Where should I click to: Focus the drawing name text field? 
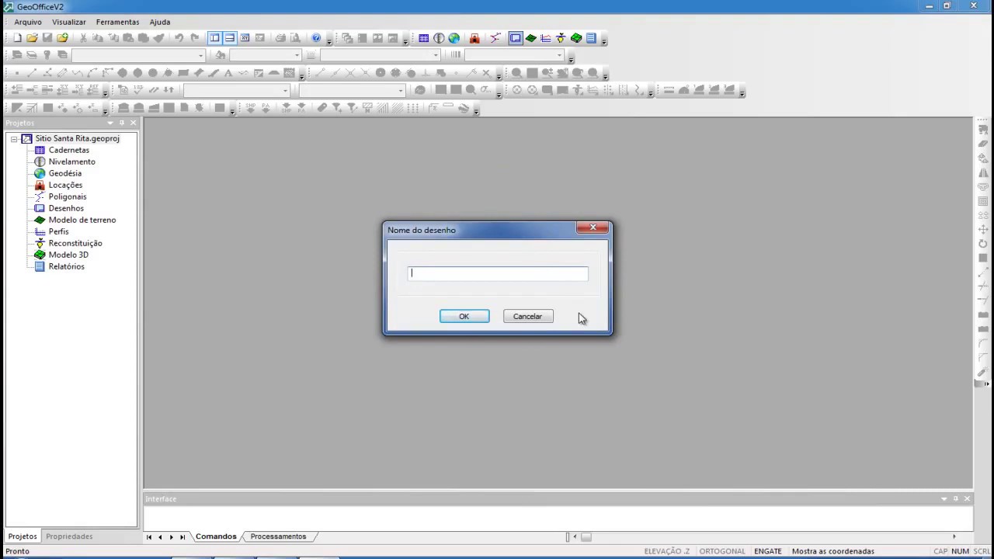[498, 273]
